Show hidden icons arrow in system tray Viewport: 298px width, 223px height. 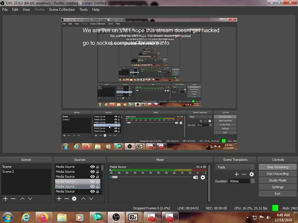pyautogui.click(x=247, y=217)
